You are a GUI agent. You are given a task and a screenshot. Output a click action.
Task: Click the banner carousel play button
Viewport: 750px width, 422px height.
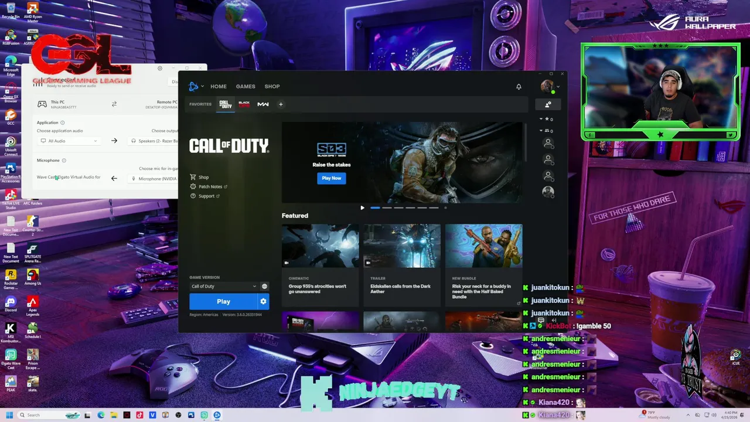pyautogui.click(x=362, y=207)
